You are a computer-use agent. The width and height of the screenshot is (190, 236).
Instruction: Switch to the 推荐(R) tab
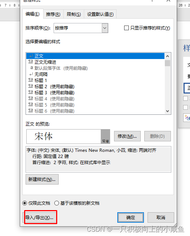click(53, 14)
